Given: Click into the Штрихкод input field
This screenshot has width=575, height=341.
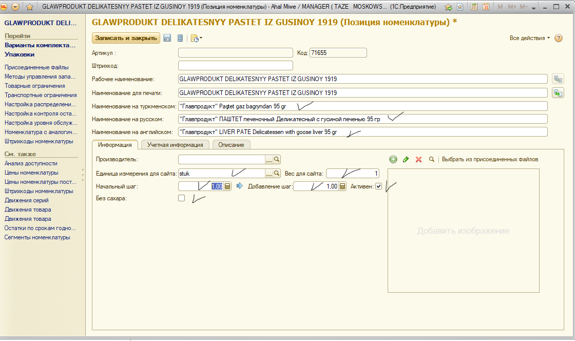Looking at the screenshot, I should 235,65.
